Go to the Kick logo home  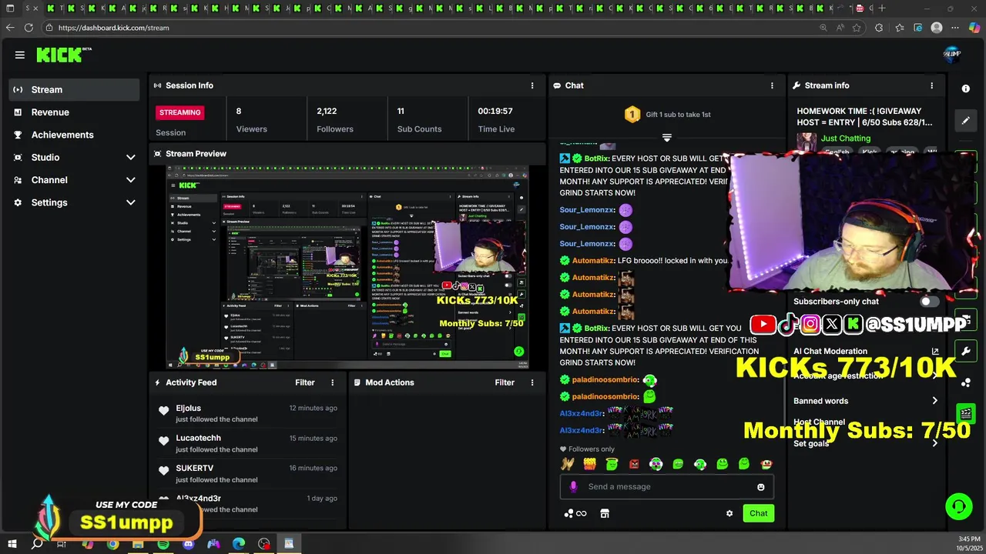64,55
